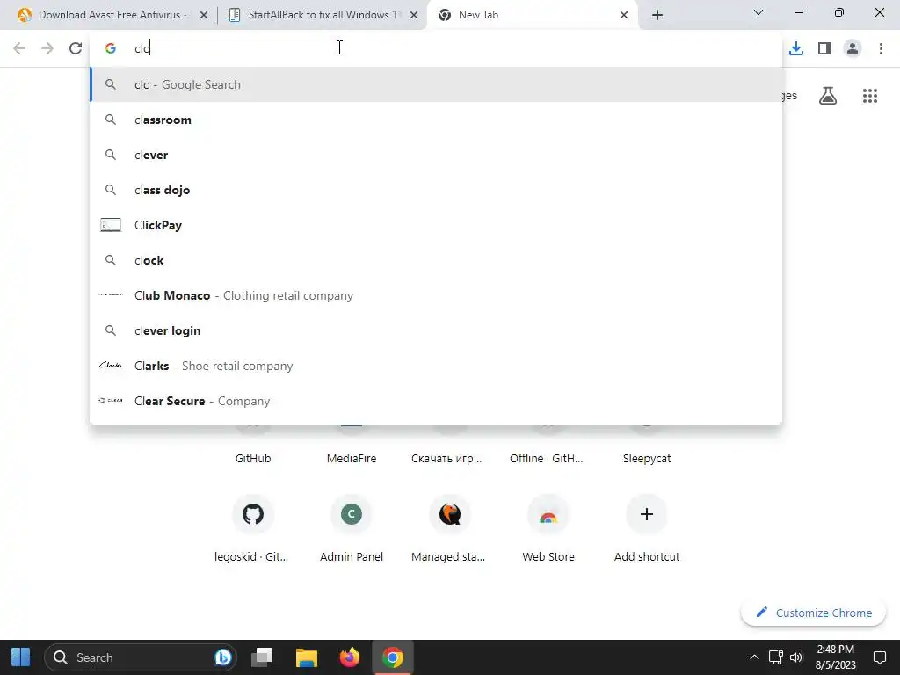The image size is (900, 675).
Task: Open Task View on the taskbar
Action: [x=262, y=657]
